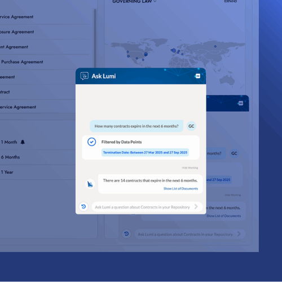This screenshot has width=282, height=282.
Task: Click the contract list vertical scrollbar
Action: pyautogui.click(x=95, y=38)
